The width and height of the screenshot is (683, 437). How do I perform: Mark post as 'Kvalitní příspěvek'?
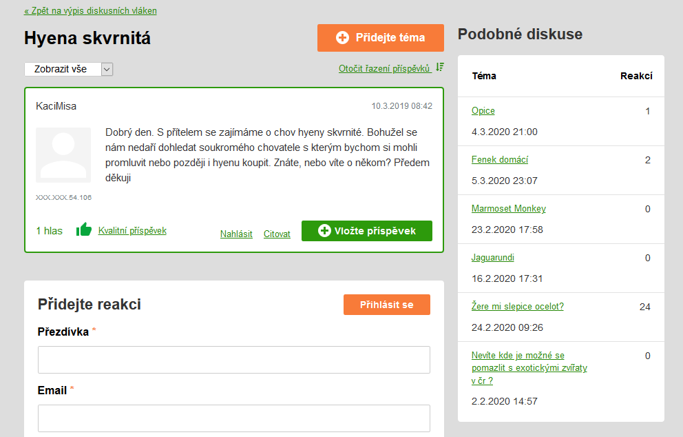point(132,231)
